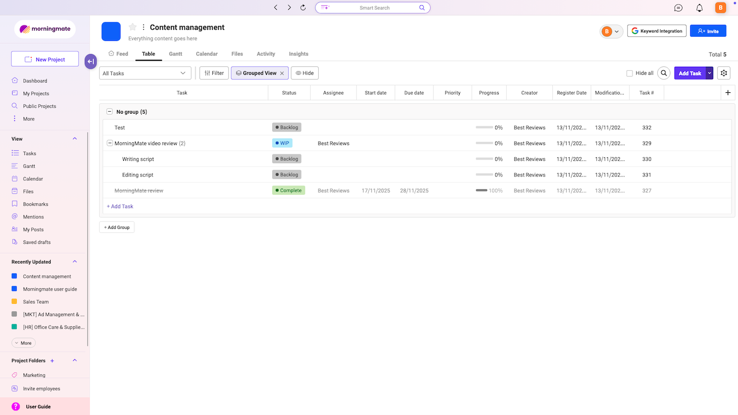Viewport: 738px width, 415px height.
Task: Remove the Grouped View filter
Action: click(x=282, y=73)
